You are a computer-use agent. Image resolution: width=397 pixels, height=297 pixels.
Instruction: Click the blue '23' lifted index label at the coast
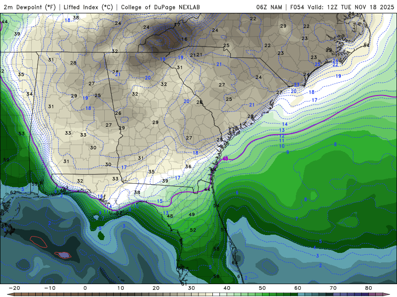(296, 85)
